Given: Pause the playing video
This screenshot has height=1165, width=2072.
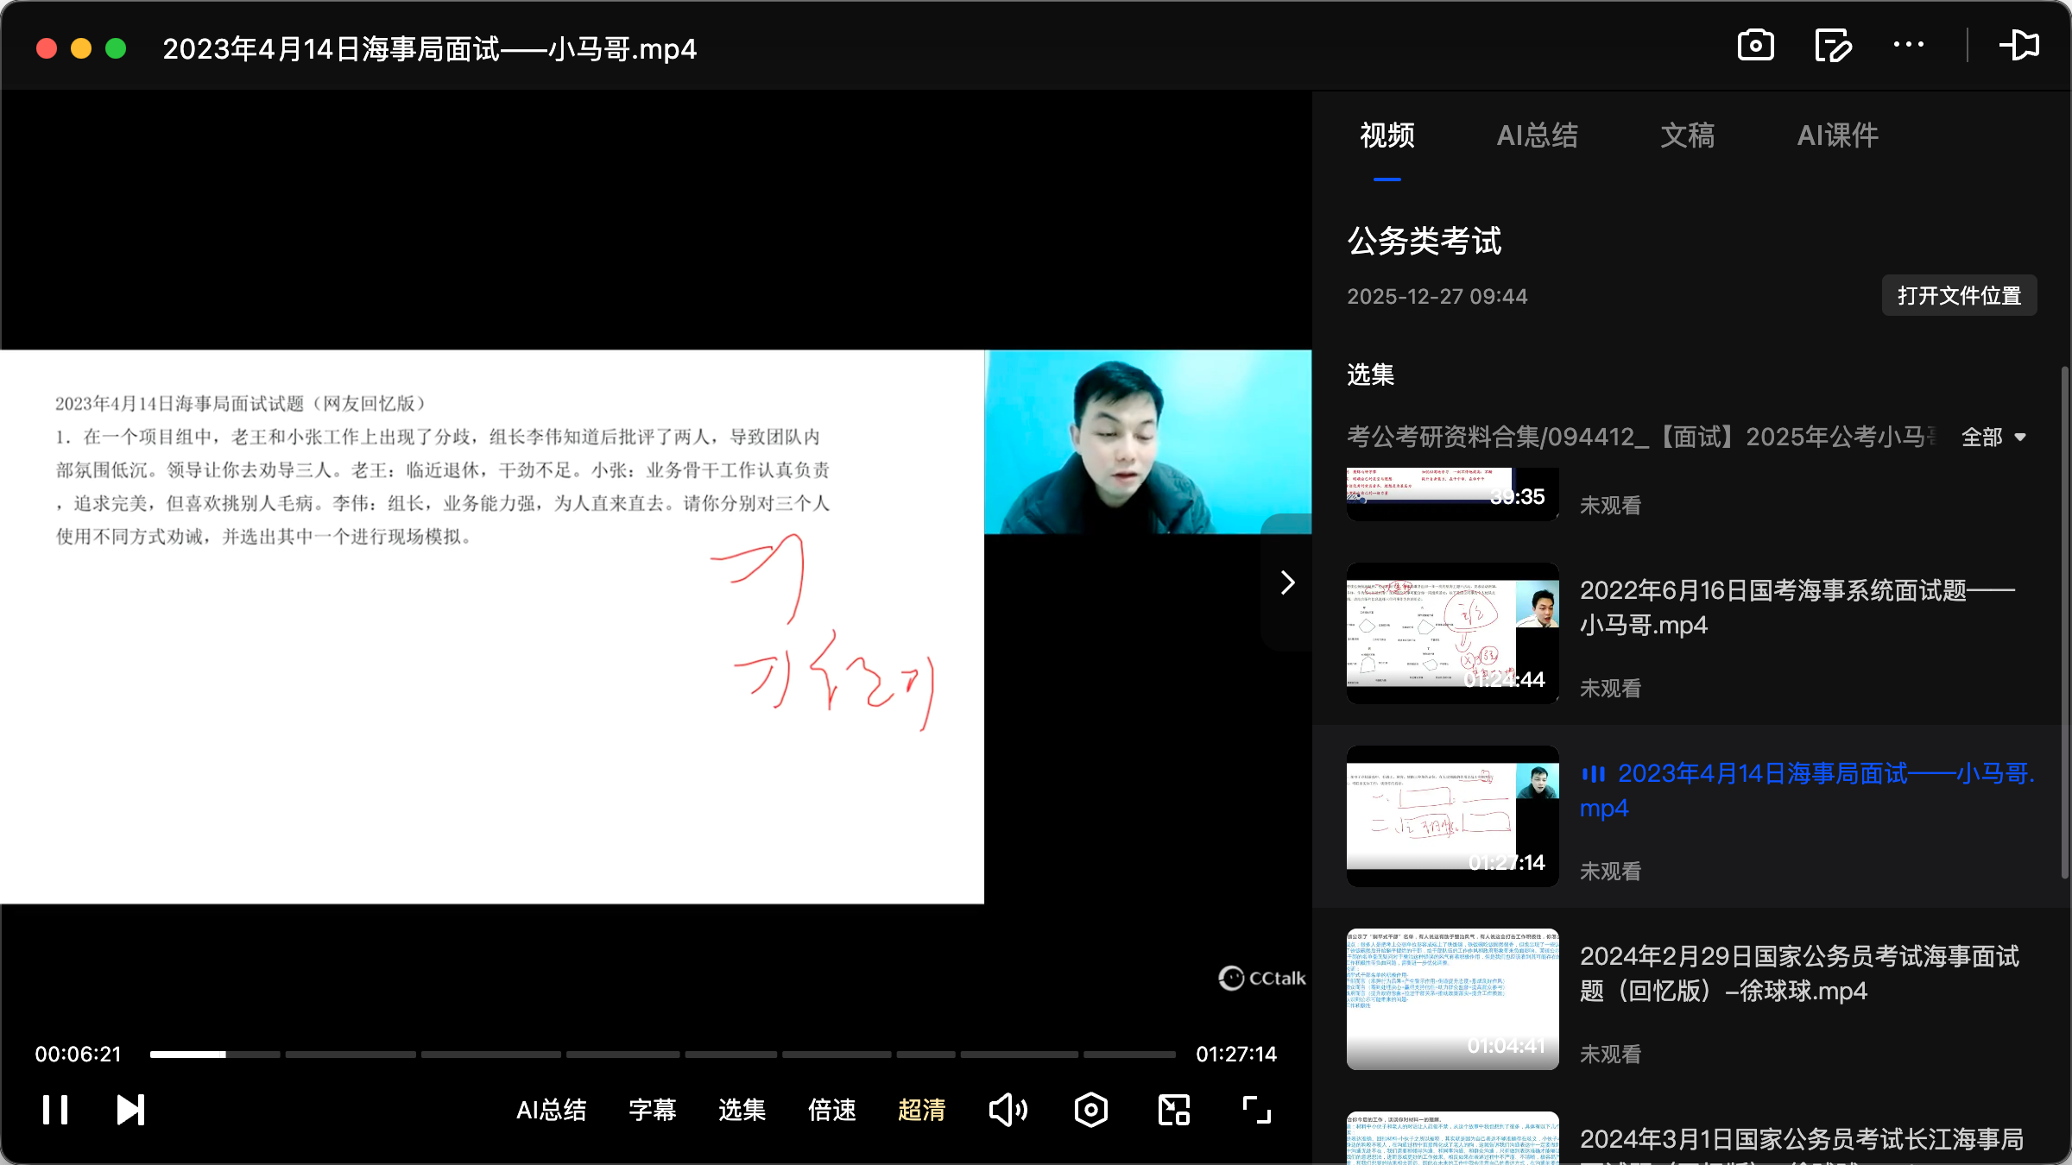Looking at the screenshot, I should [x=54, y=1109].
